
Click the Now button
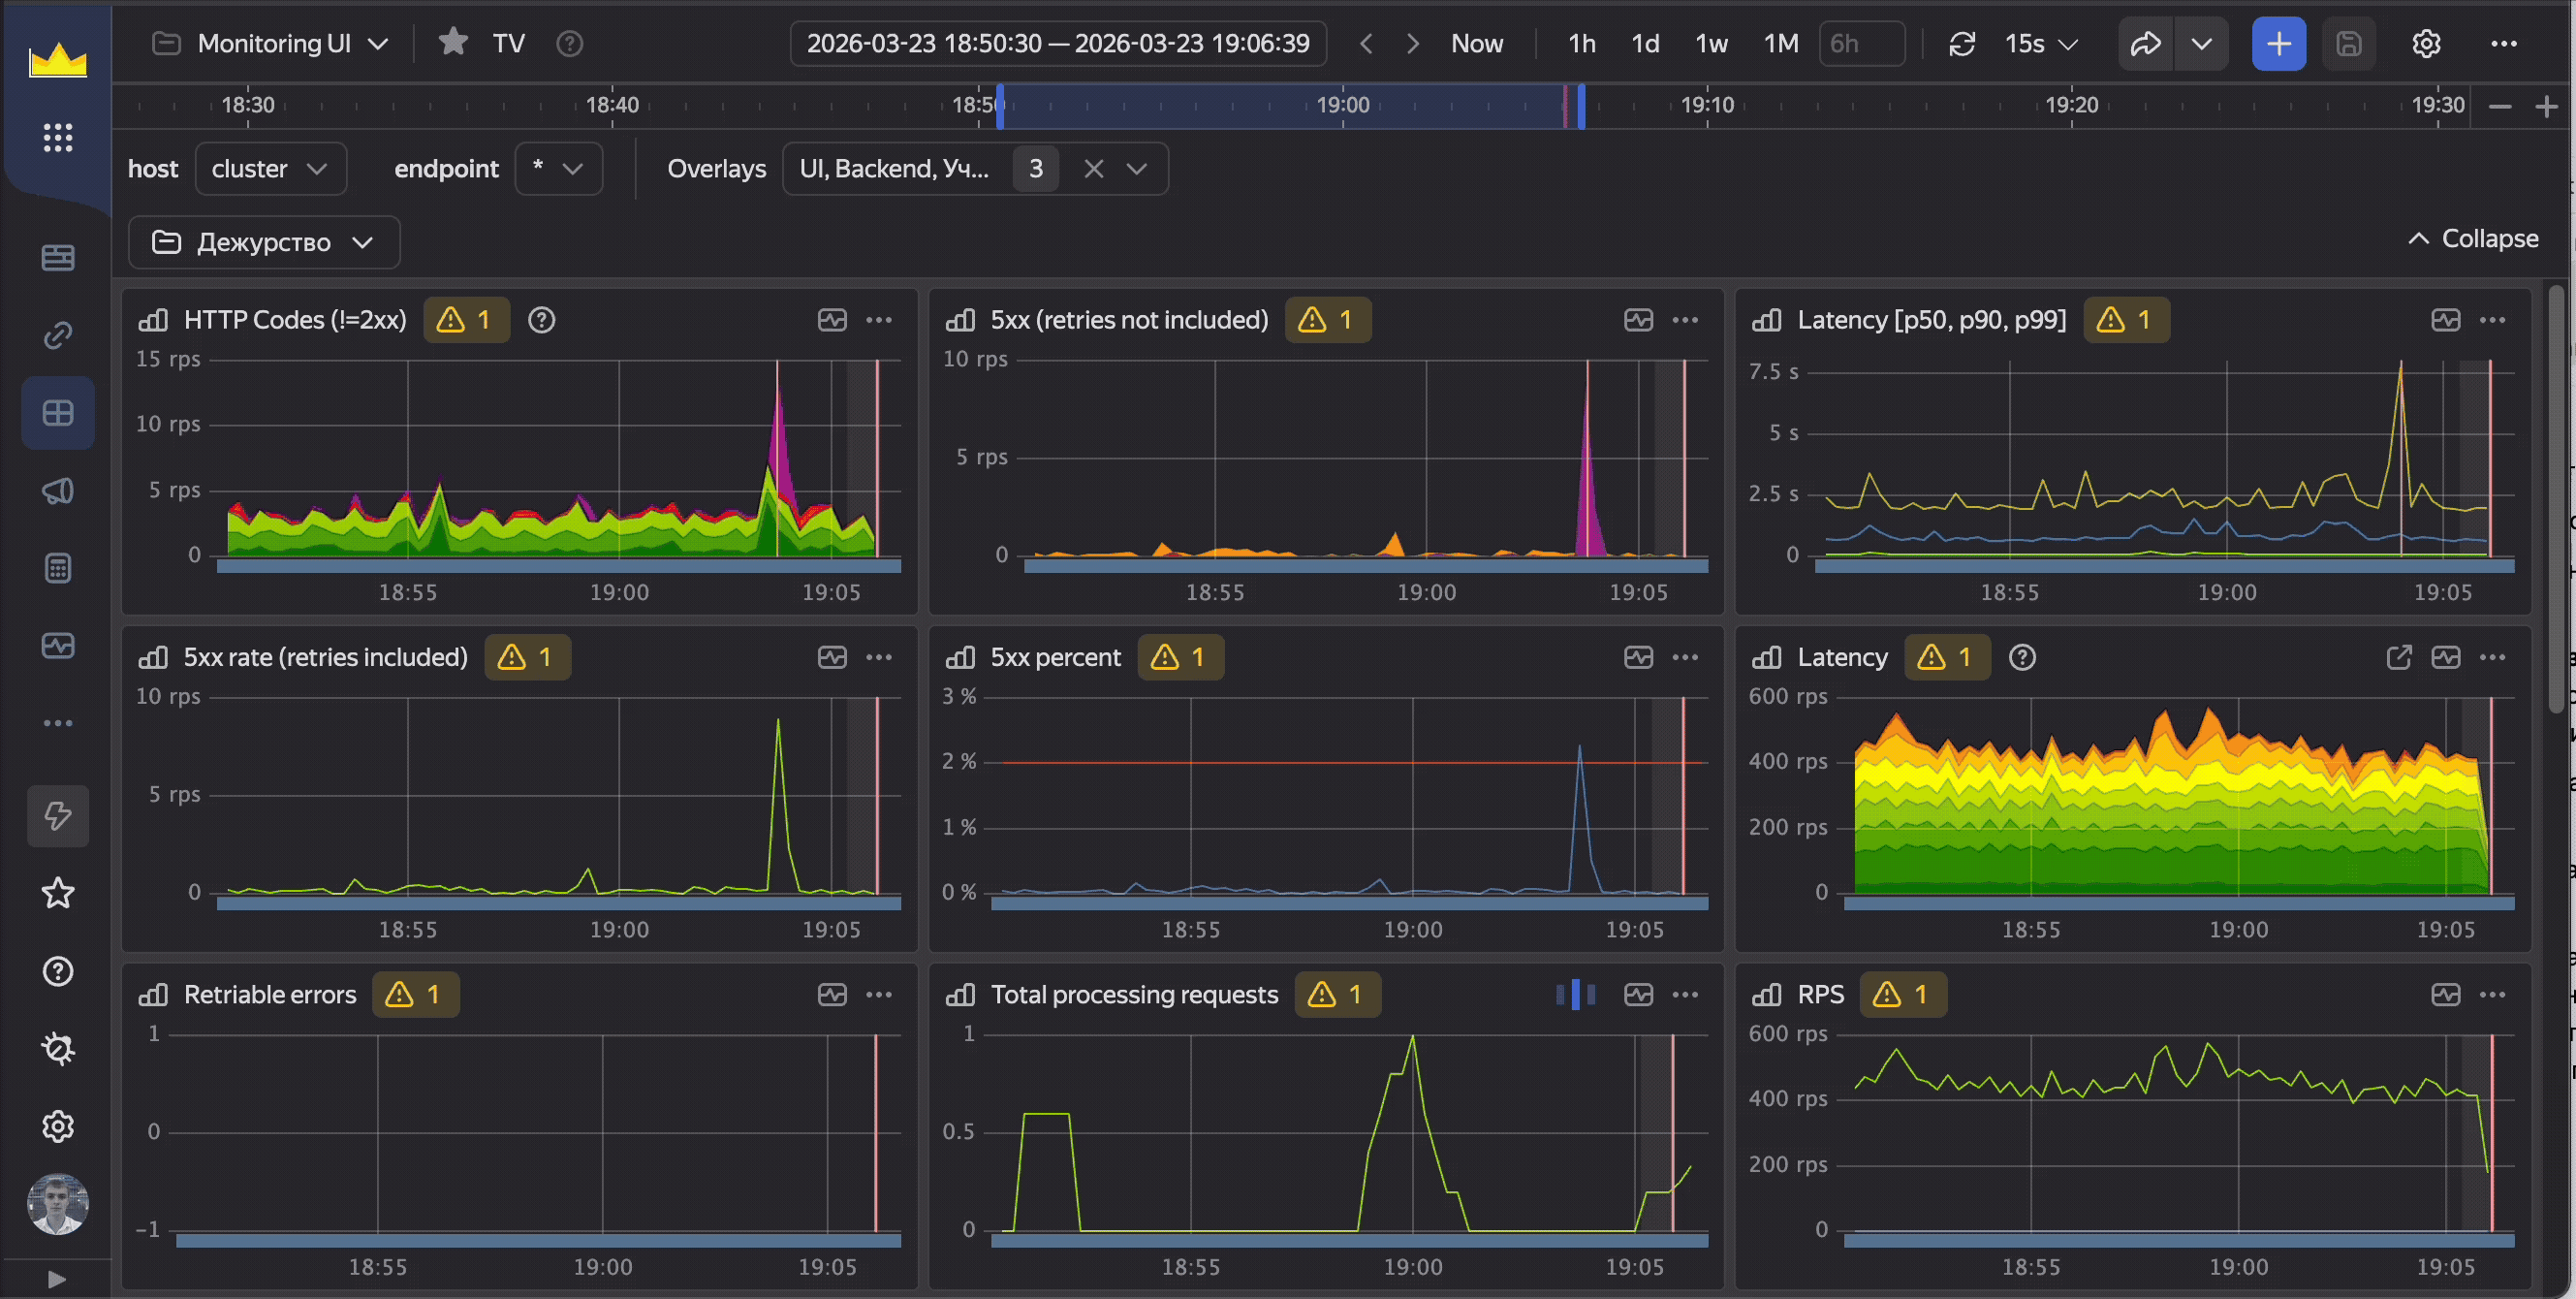click(1476, 44)
